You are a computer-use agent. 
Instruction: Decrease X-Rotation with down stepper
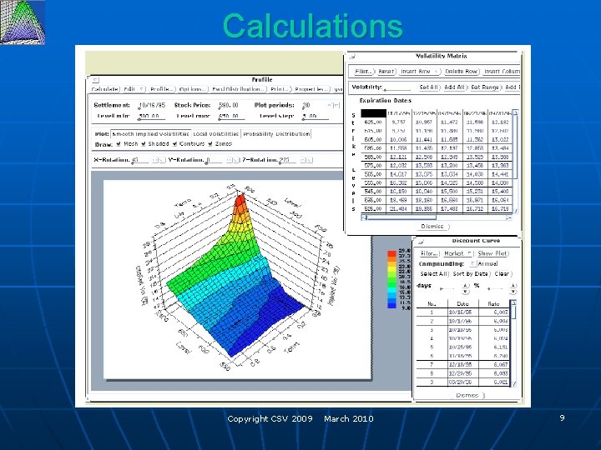pyautogui.click(x=162, y=160)
